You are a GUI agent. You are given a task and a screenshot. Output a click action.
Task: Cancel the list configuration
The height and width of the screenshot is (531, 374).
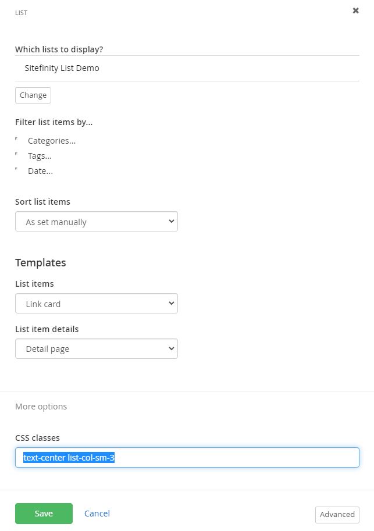click(x=97, y=514)
